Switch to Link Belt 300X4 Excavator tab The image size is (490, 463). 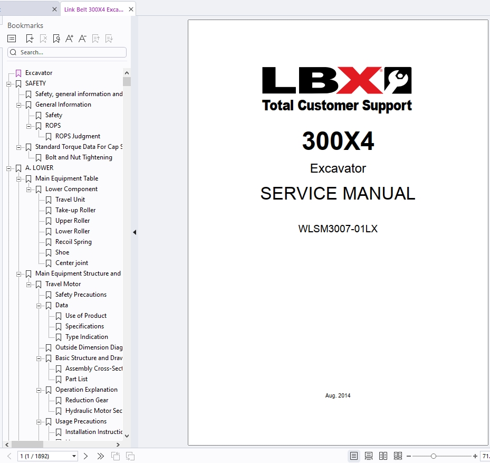(94, 10)
